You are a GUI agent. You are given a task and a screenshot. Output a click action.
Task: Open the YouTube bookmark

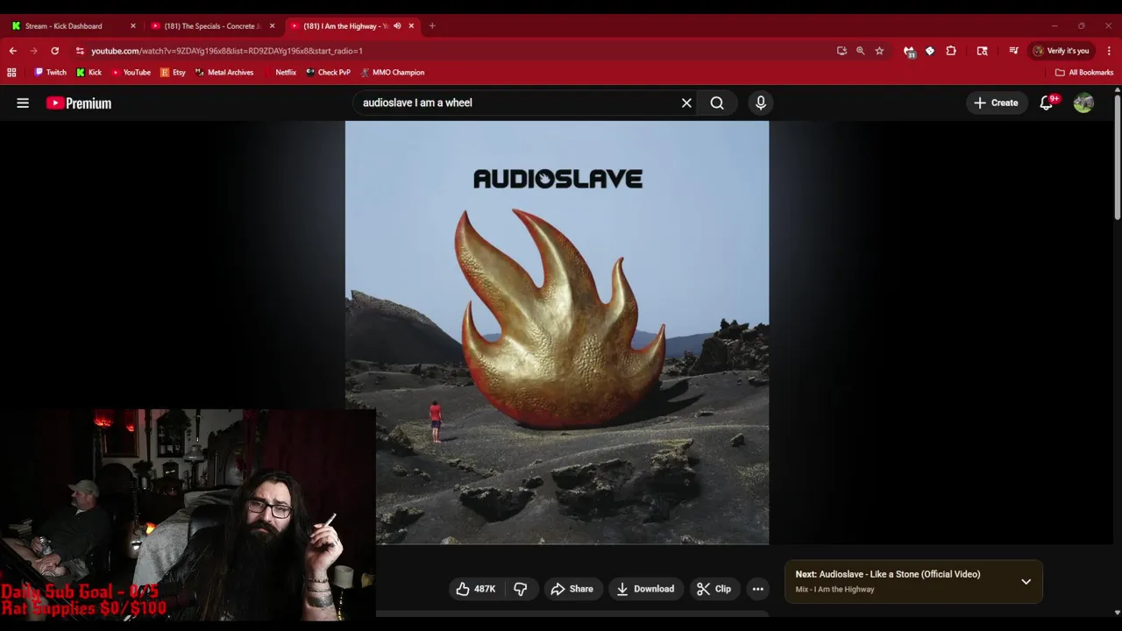click(131, 73)
